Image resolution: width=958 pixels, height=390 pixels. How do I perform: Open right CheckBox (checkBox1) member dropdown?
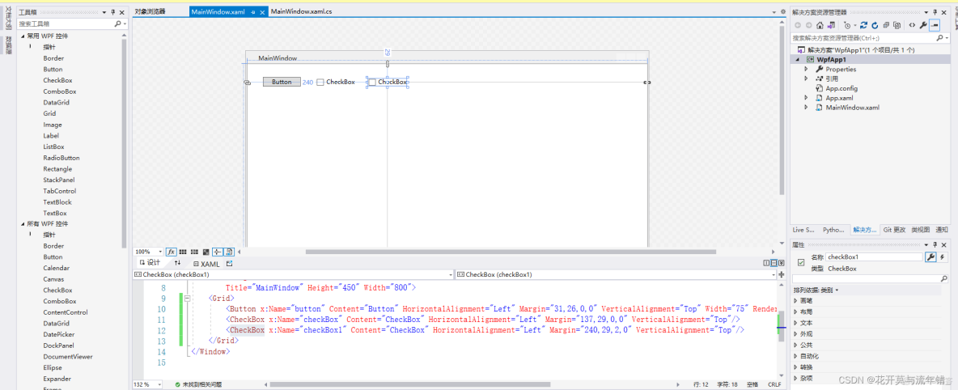click(774, 275)
